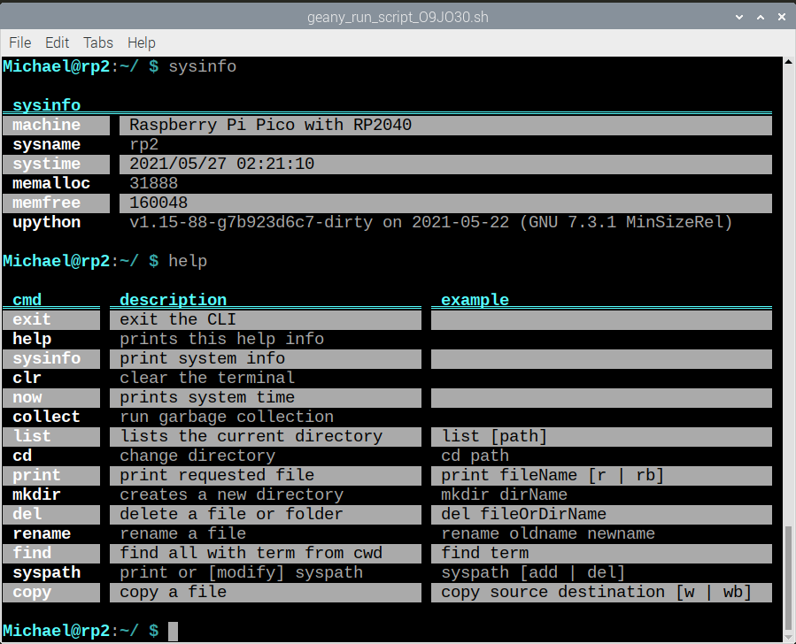Click the 'systime' label
This screenshot has width=796, height=644.
pos(46,164)
